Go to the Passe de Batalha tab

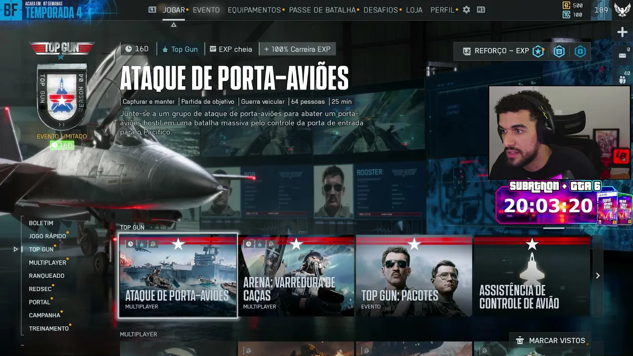pyautogui.click(x=322, y=10)
